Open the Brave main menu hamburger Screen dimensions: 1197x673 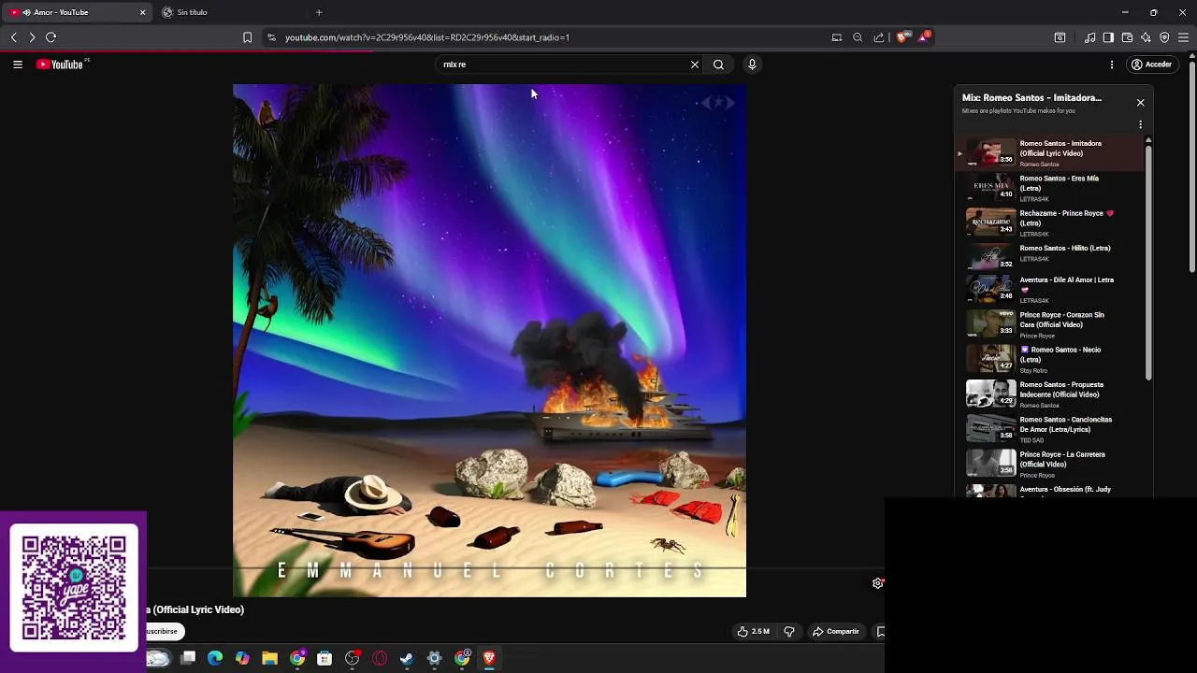[x=1183, y=37]
